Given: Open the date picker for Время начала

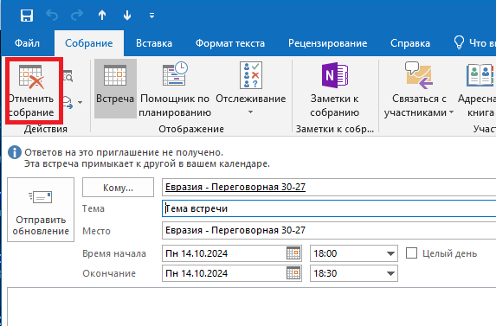Looking at the screenshot, I should [x=293, y=253].
